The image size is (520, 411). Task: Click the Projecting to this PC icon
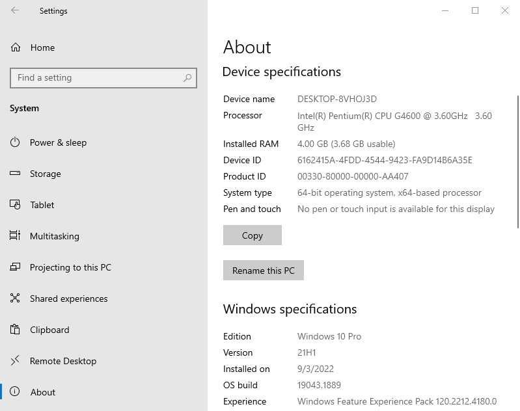tap(16, 267)
